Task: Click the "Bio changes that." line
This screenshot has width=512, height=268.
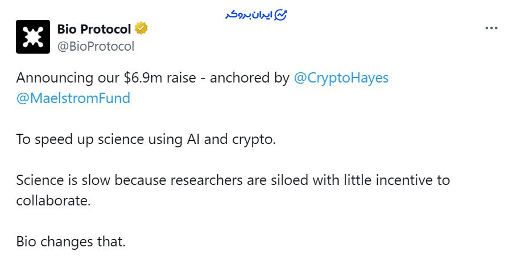Action: point(71,241)
